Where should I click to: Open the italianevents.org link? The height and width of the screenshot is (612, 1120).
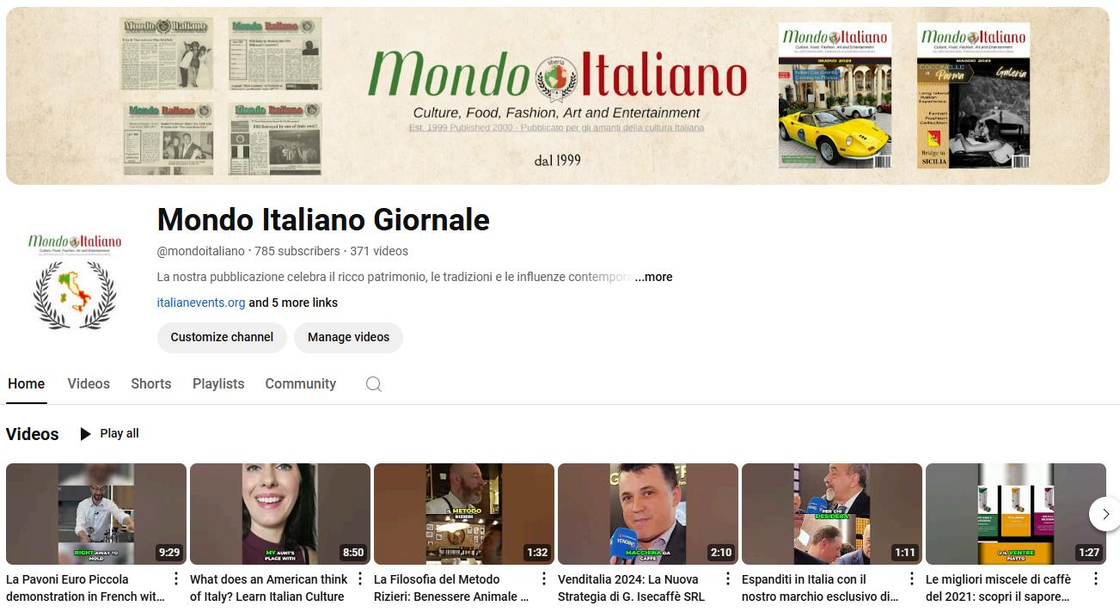pyautogui.click(x=201, y=303)
